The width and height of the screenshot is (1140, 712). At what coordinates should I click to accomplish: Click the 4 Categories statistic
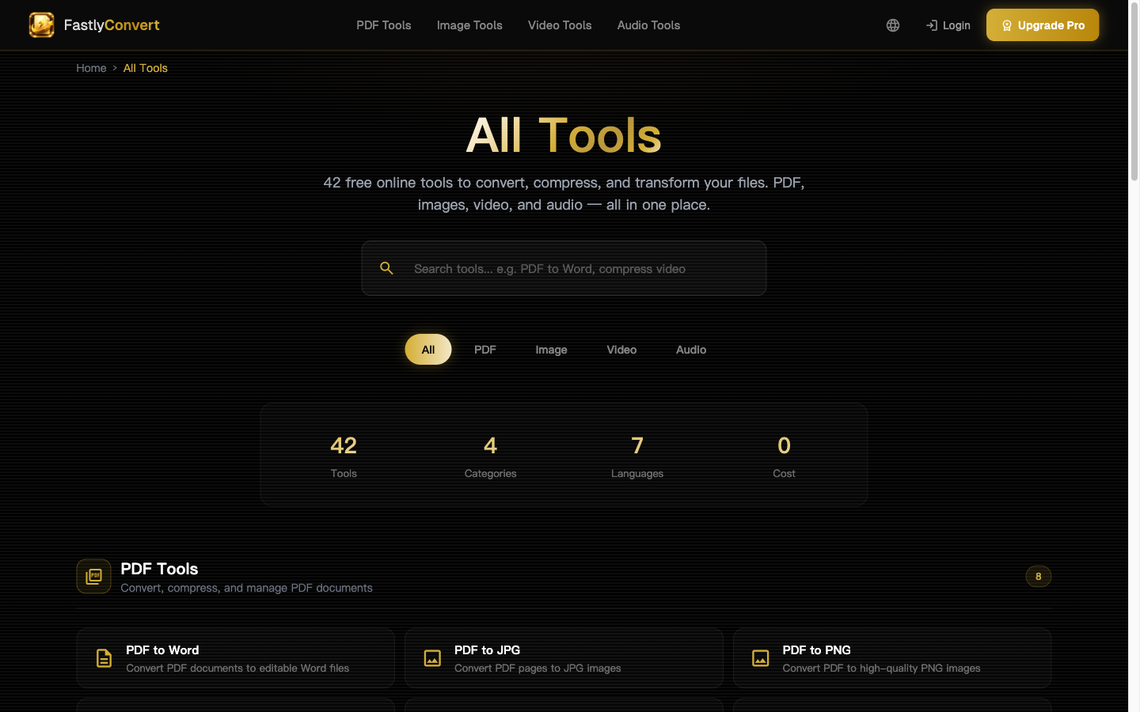click(x=491, y=456)
